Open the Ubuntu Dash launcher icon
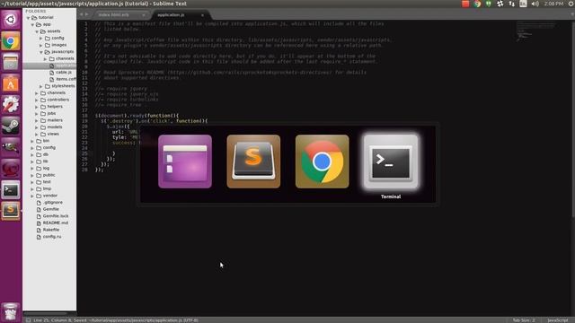The height and width of the screenshot is (323, 575). (x=11, y=20)
